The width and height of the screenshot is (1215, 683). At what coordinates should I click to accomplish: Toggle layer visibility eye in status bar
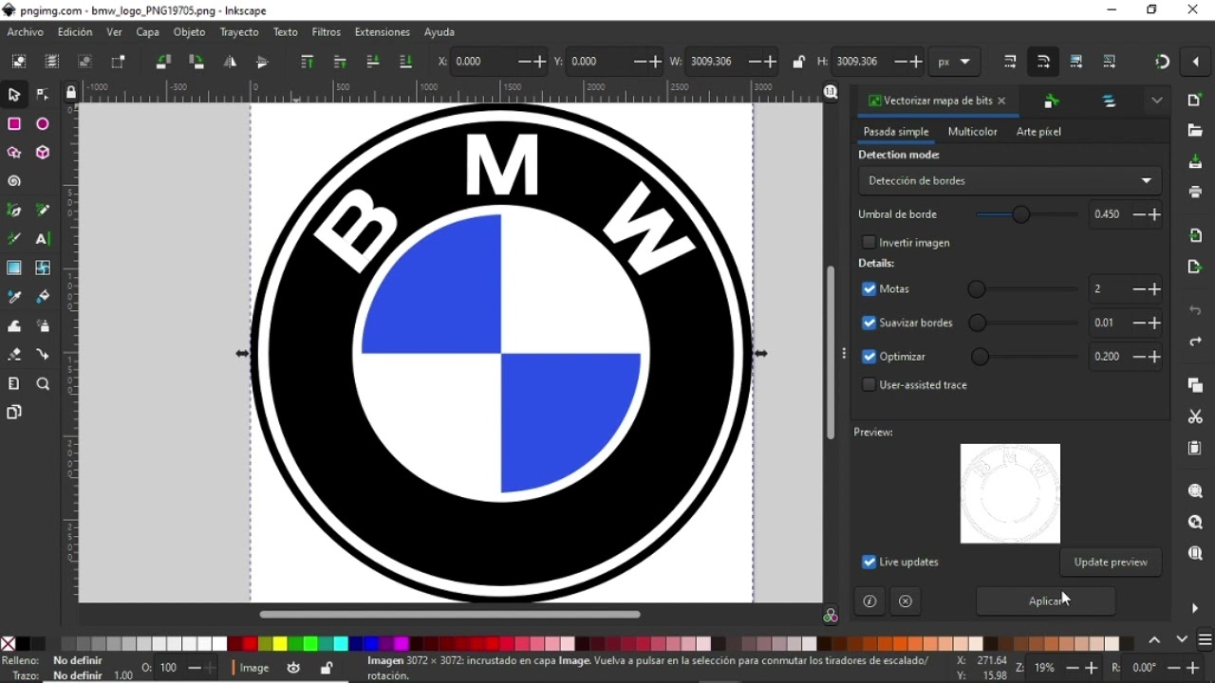click(294, 668)
